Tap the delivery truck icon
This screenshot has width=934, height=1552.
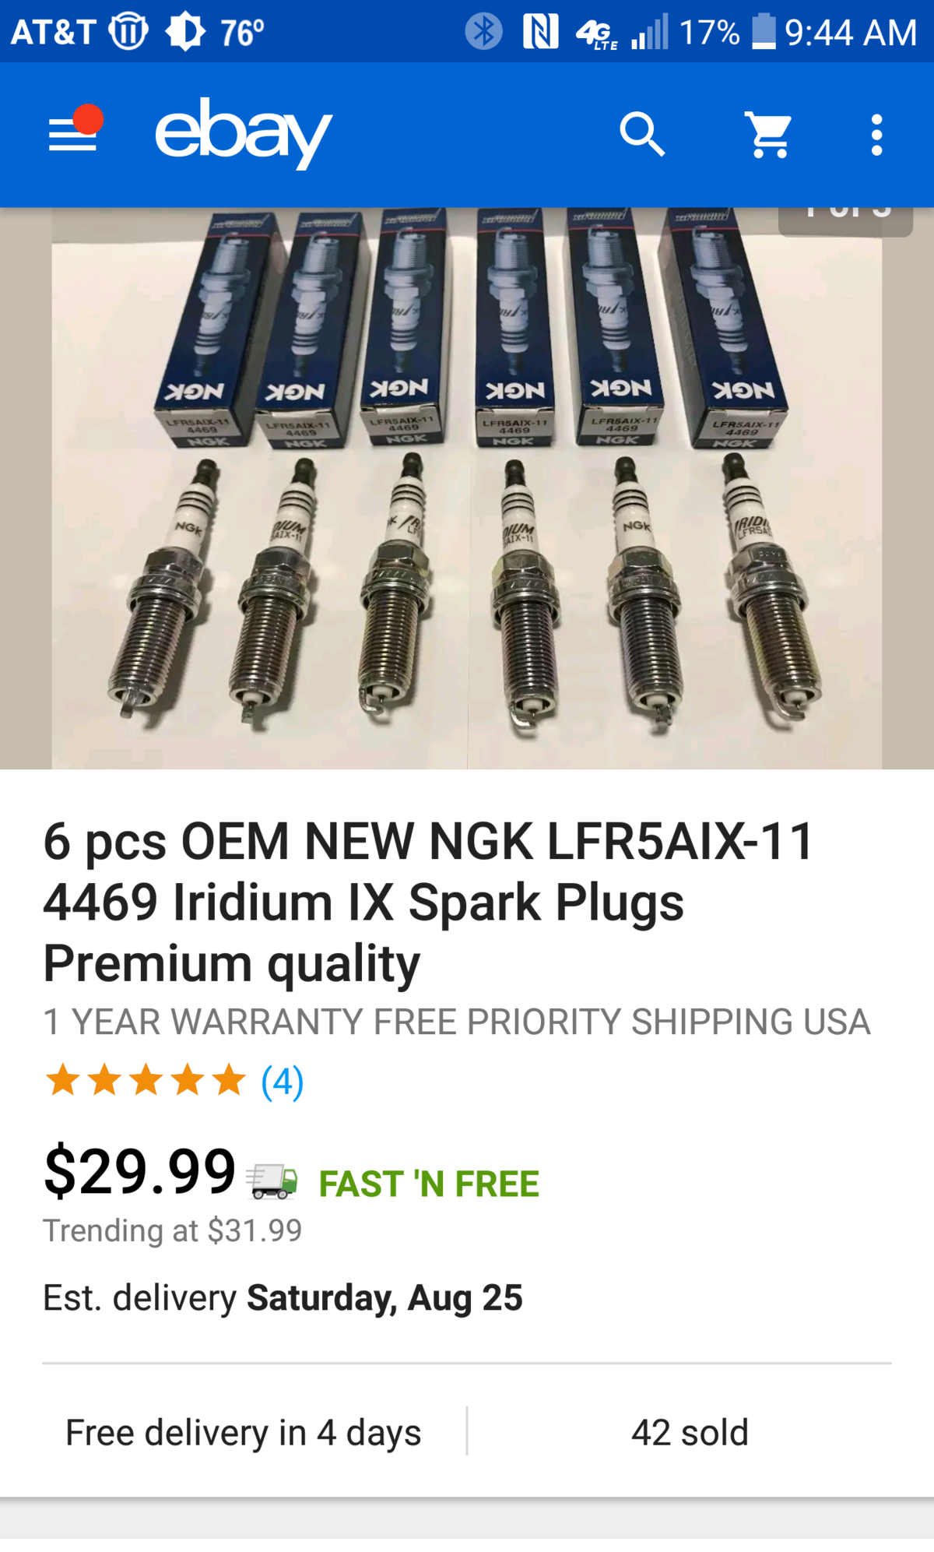(272, 1181)
